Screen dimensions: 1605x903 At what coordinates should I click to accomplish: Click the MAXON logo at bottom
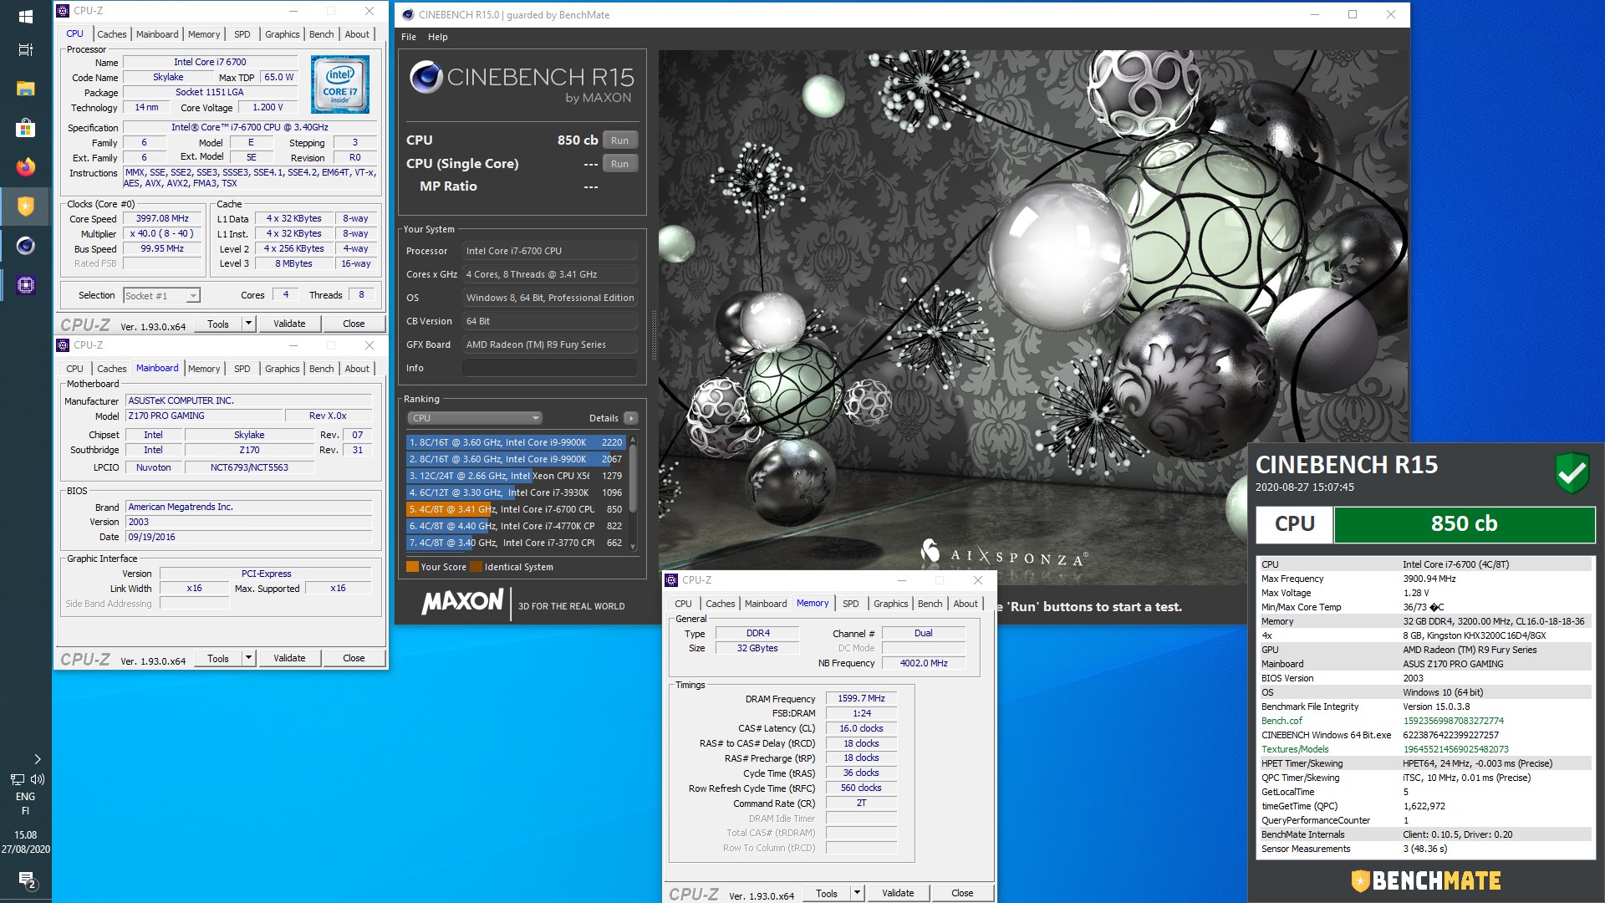click(462, 602)
